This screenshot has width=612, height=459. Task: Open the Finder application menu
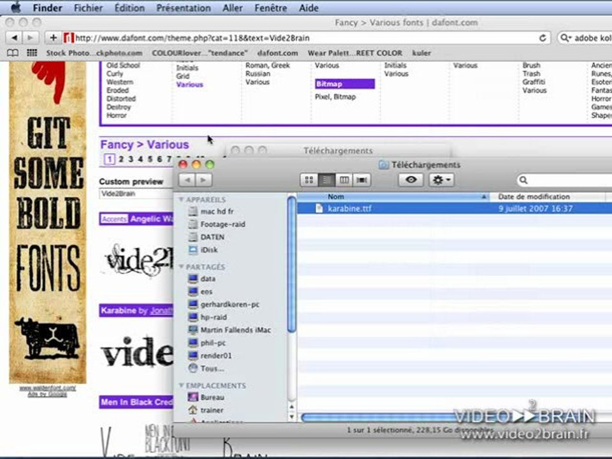click(47, 8)
